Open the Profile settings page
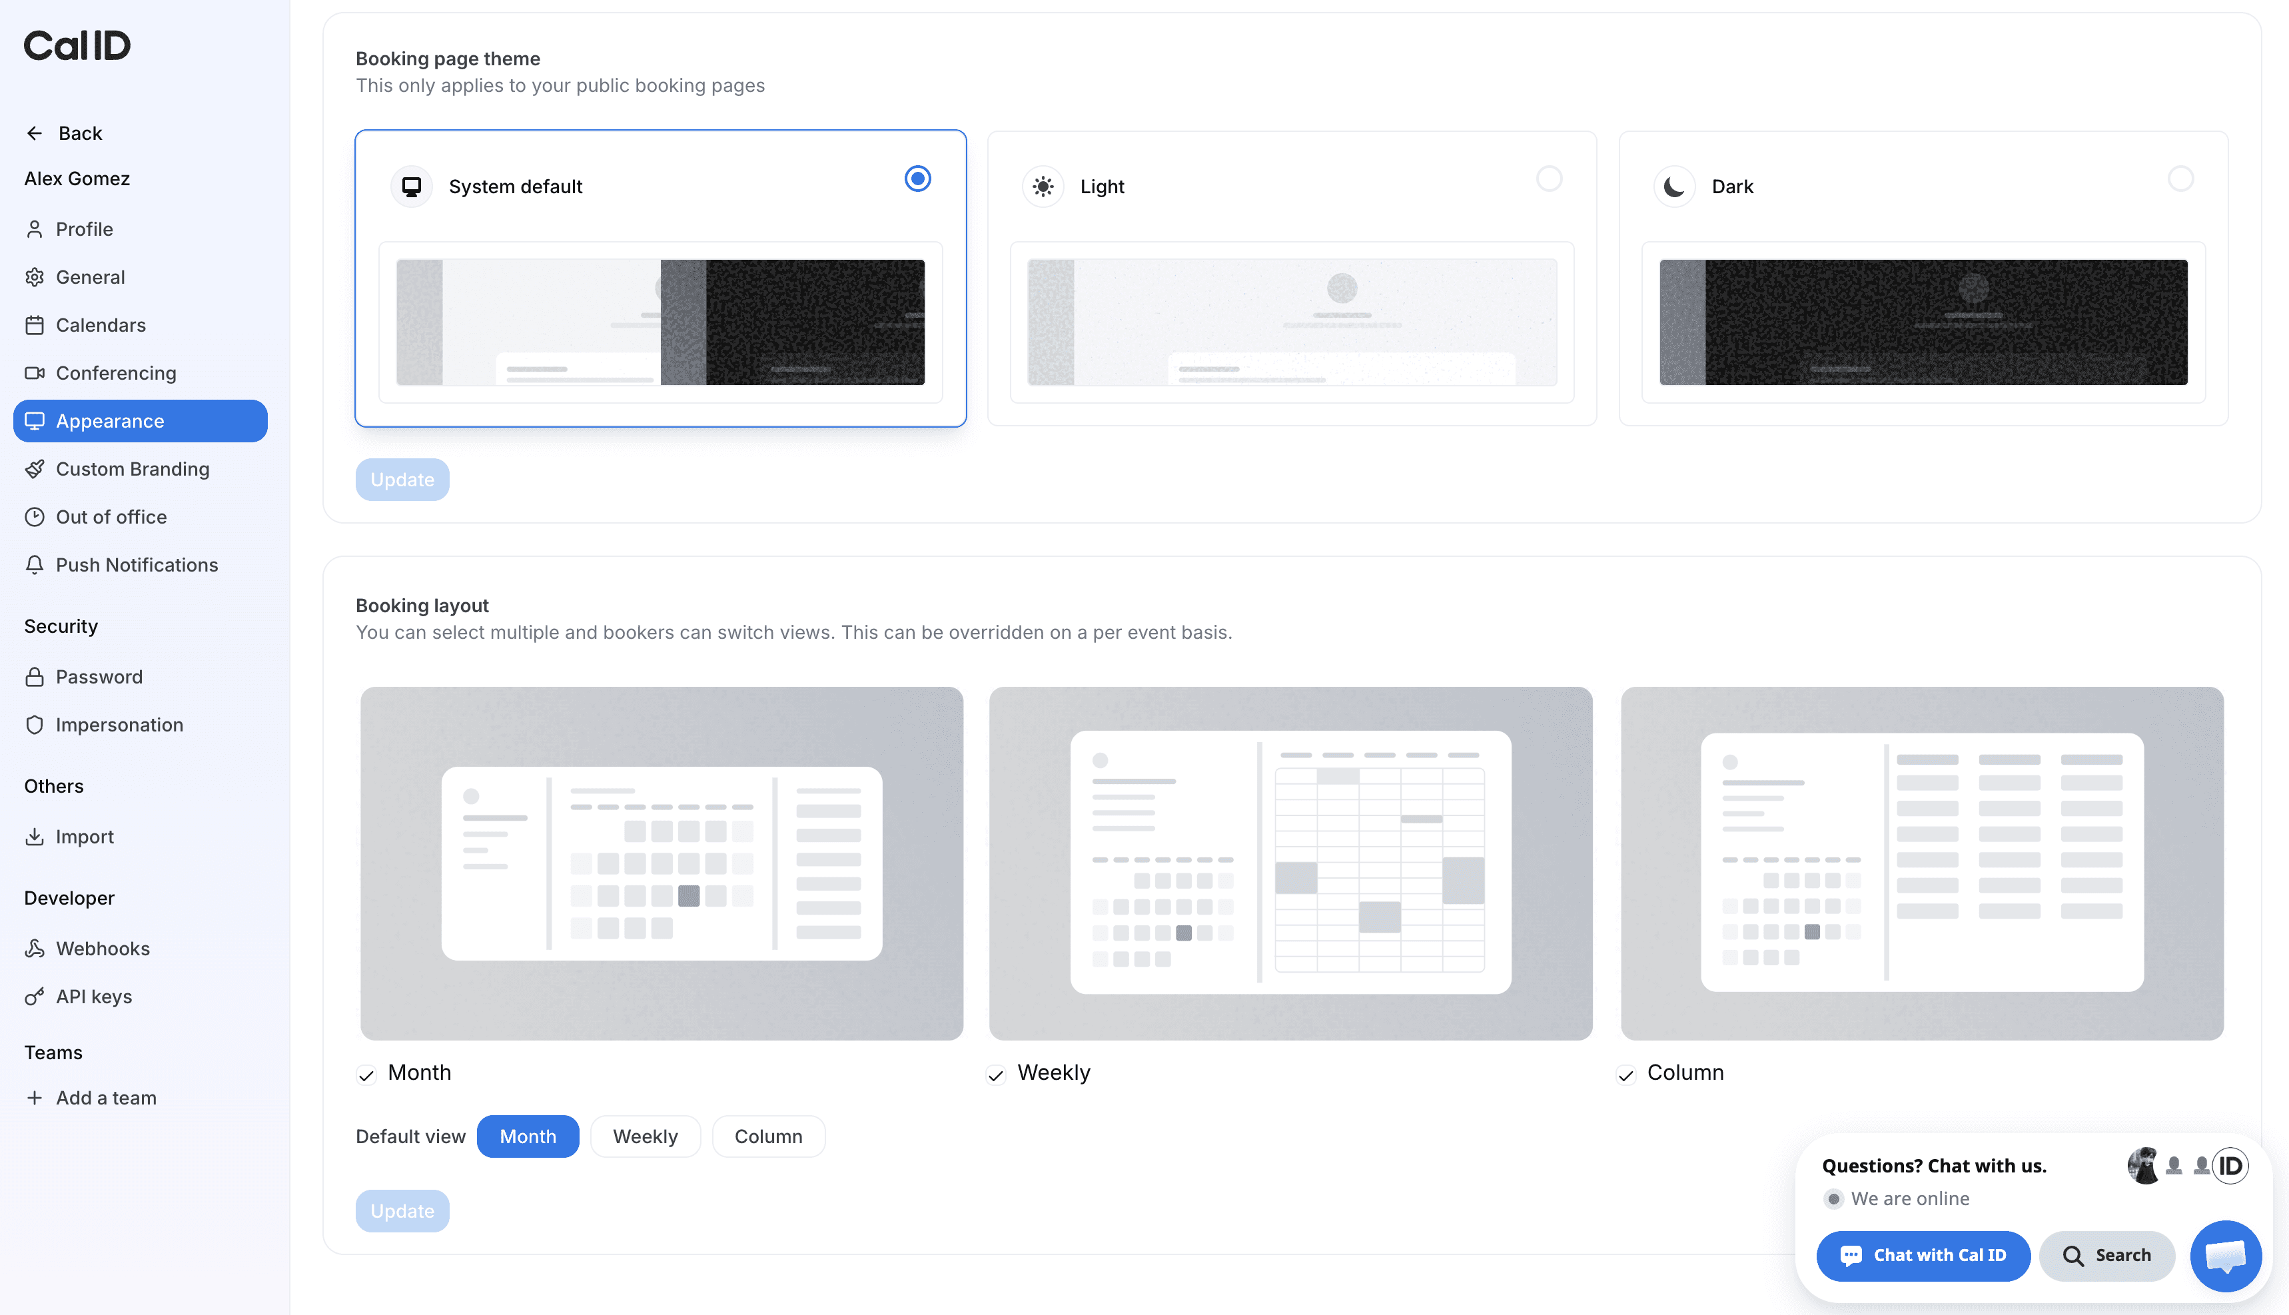2289x1315 pixels. point(140,228)
